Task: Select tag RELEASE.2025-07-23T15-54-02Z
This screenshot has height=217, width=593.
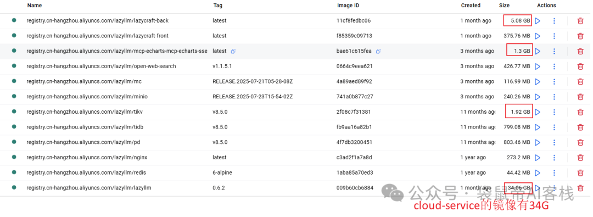Action: point(253,97)
